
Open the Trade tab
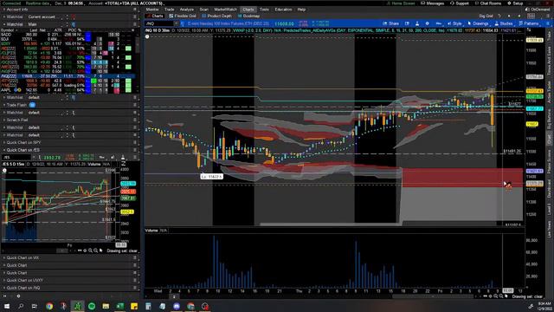[170, 10]
